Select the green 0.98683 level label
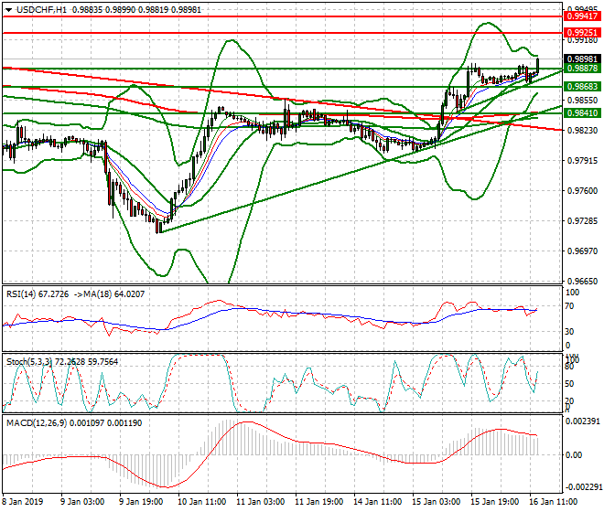The image size is (604, 512). pyautogui.click(x=582, y=87)
